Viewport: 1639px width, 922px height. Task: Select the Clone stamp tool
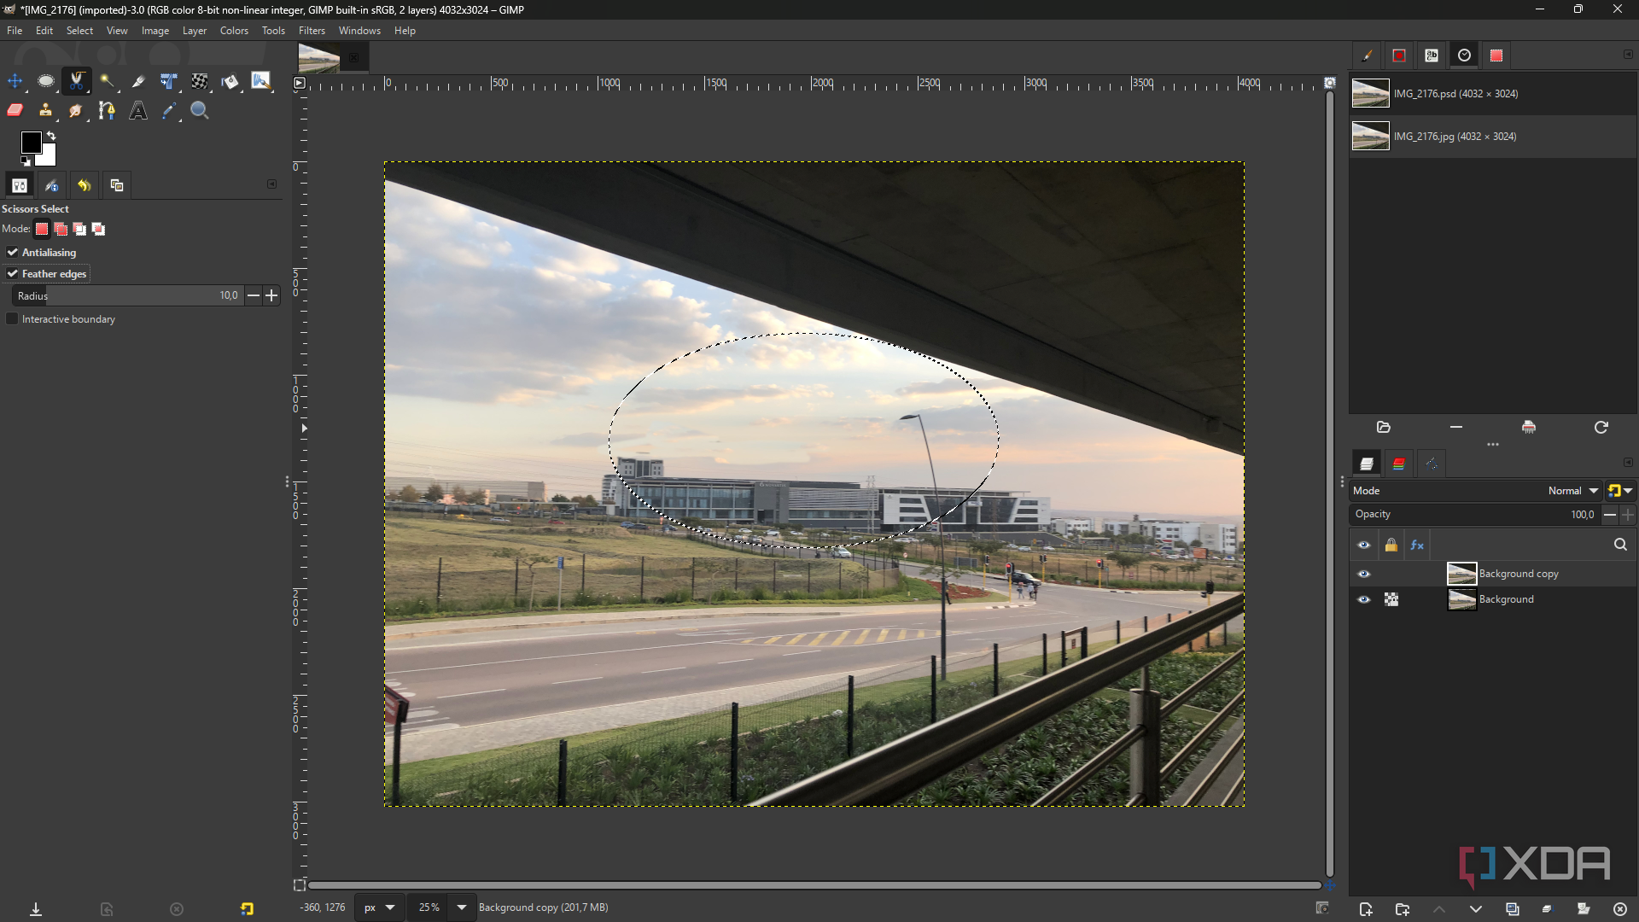tap(46, 110)
